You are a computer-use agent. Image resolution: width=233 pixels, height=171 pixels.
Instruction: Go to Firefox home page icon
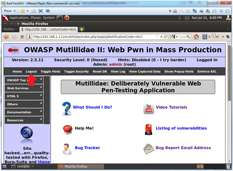click(196, 37)
